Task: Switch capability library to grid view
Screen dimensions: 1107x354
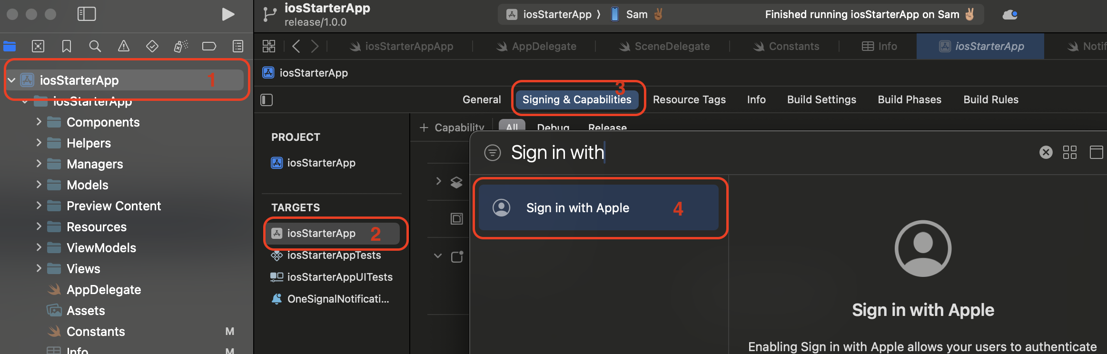Action: [1070, 152]
